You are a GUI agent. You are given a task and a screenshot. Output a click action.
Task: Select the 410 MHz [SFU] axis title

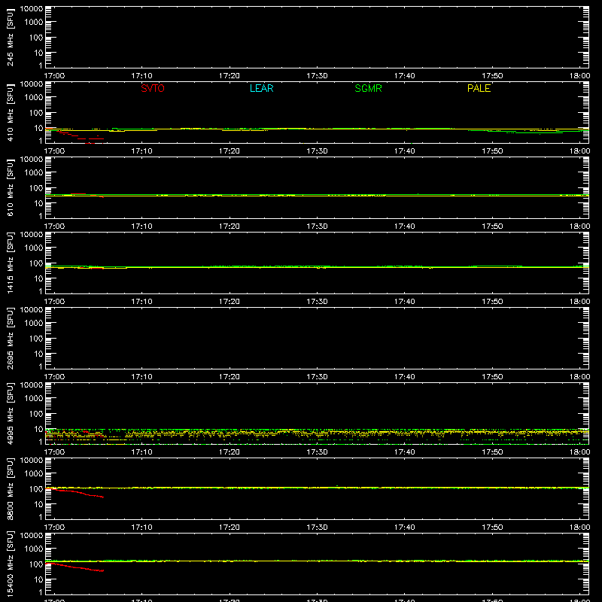click(10, 112)
